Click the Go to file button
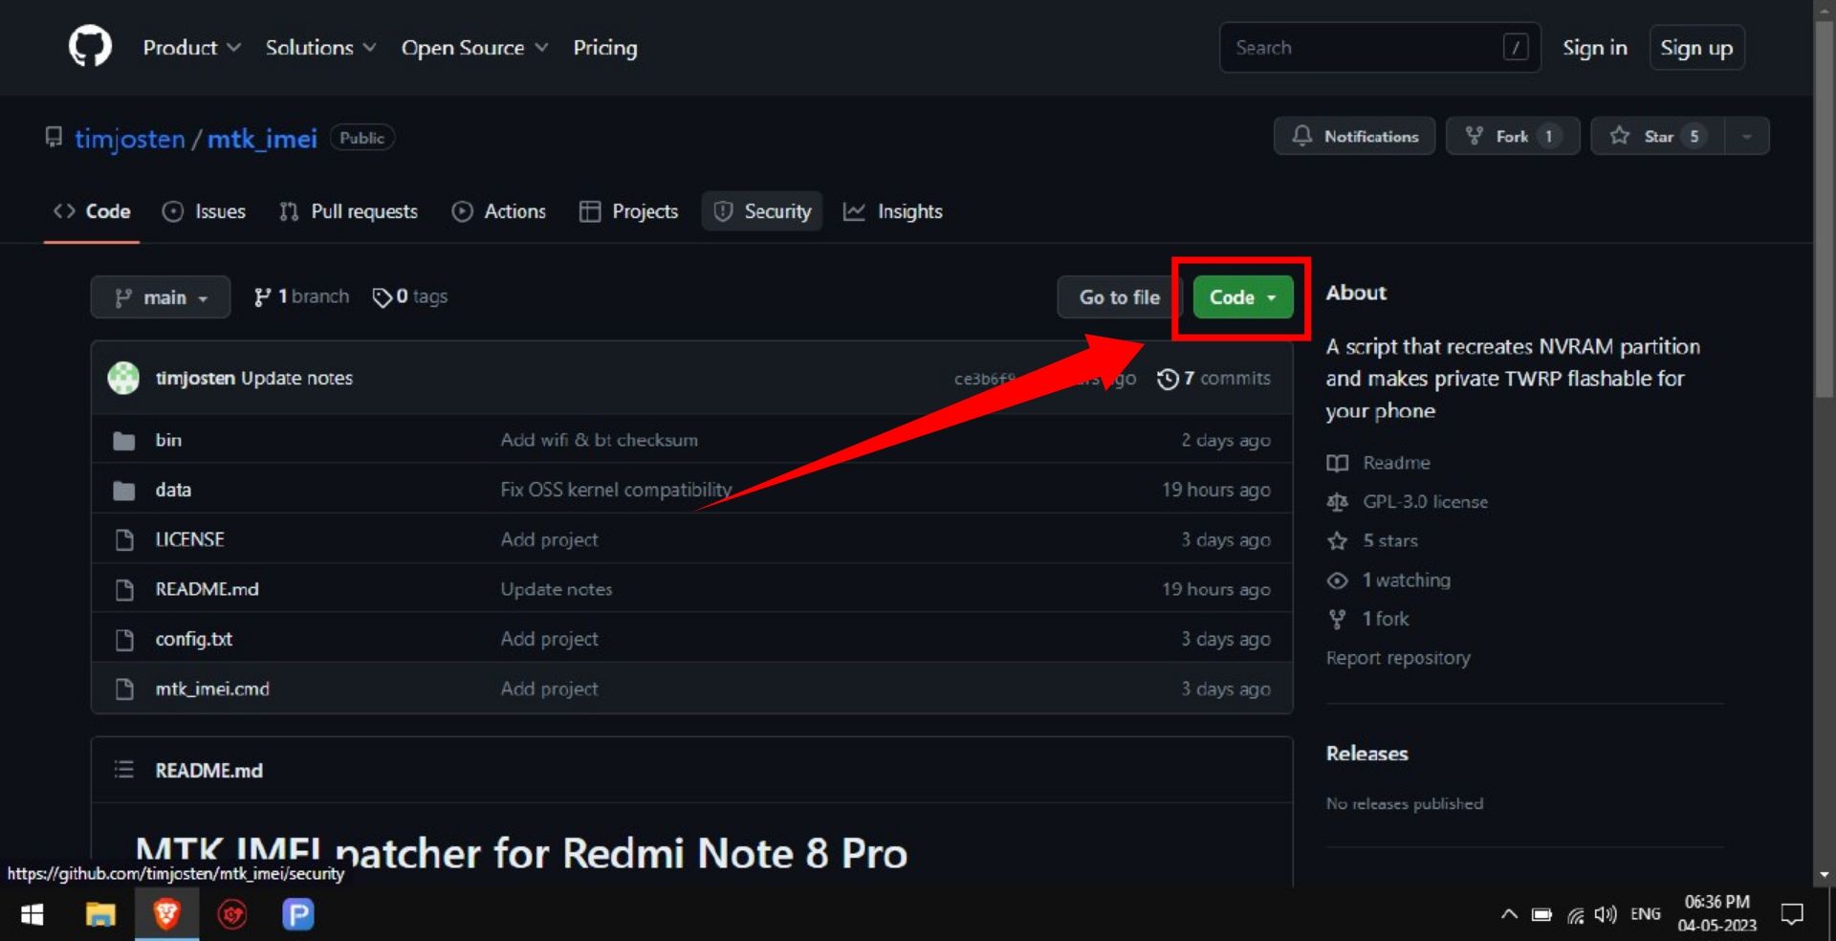Viewport: 1836px width, 941px height. [1120, 297]
